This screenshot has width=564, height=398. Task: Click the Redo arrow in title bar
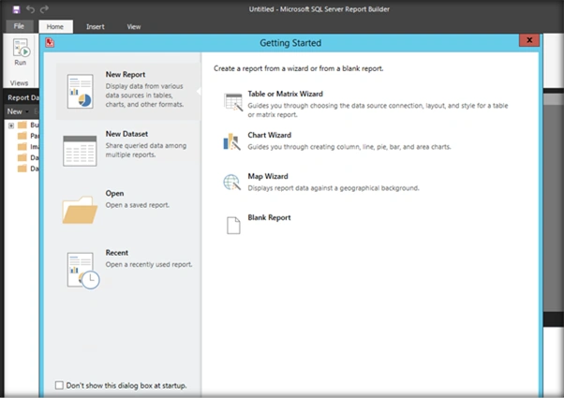coord(44,9)
